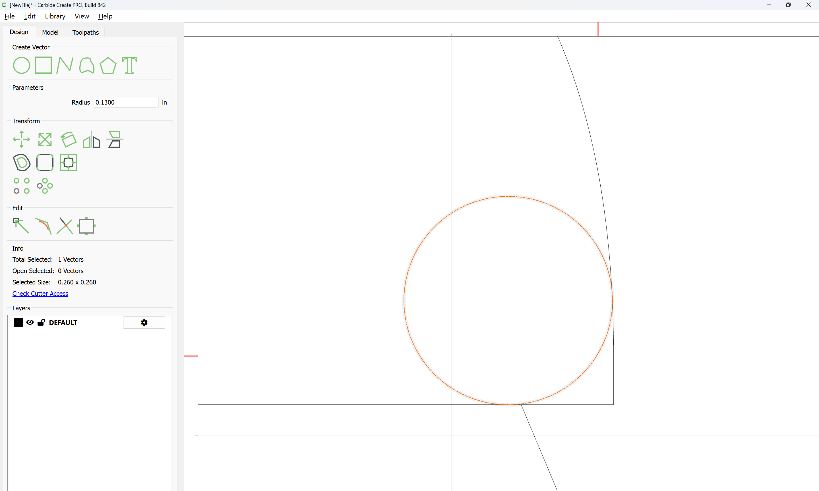Open the Linear Array tool
819x491 pixels.
tap(22, 186)
